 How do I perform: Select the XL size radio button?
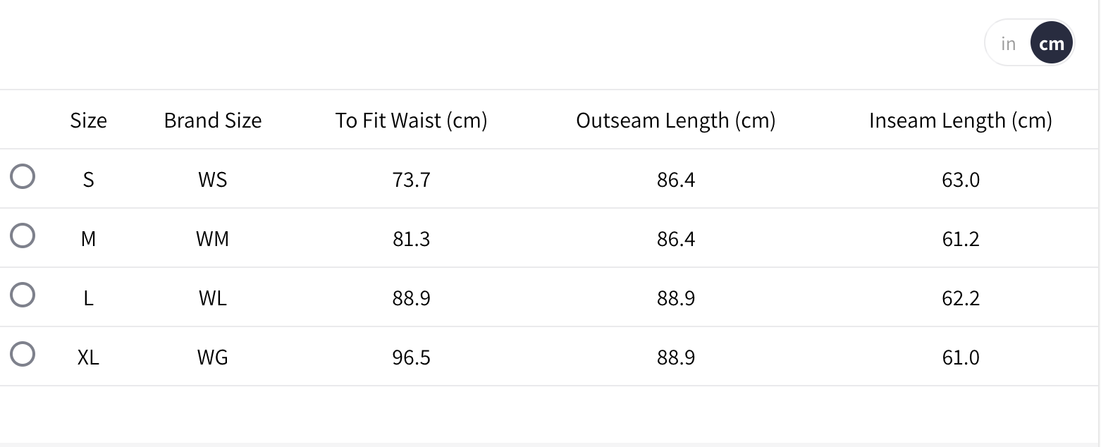coord(23,354)
